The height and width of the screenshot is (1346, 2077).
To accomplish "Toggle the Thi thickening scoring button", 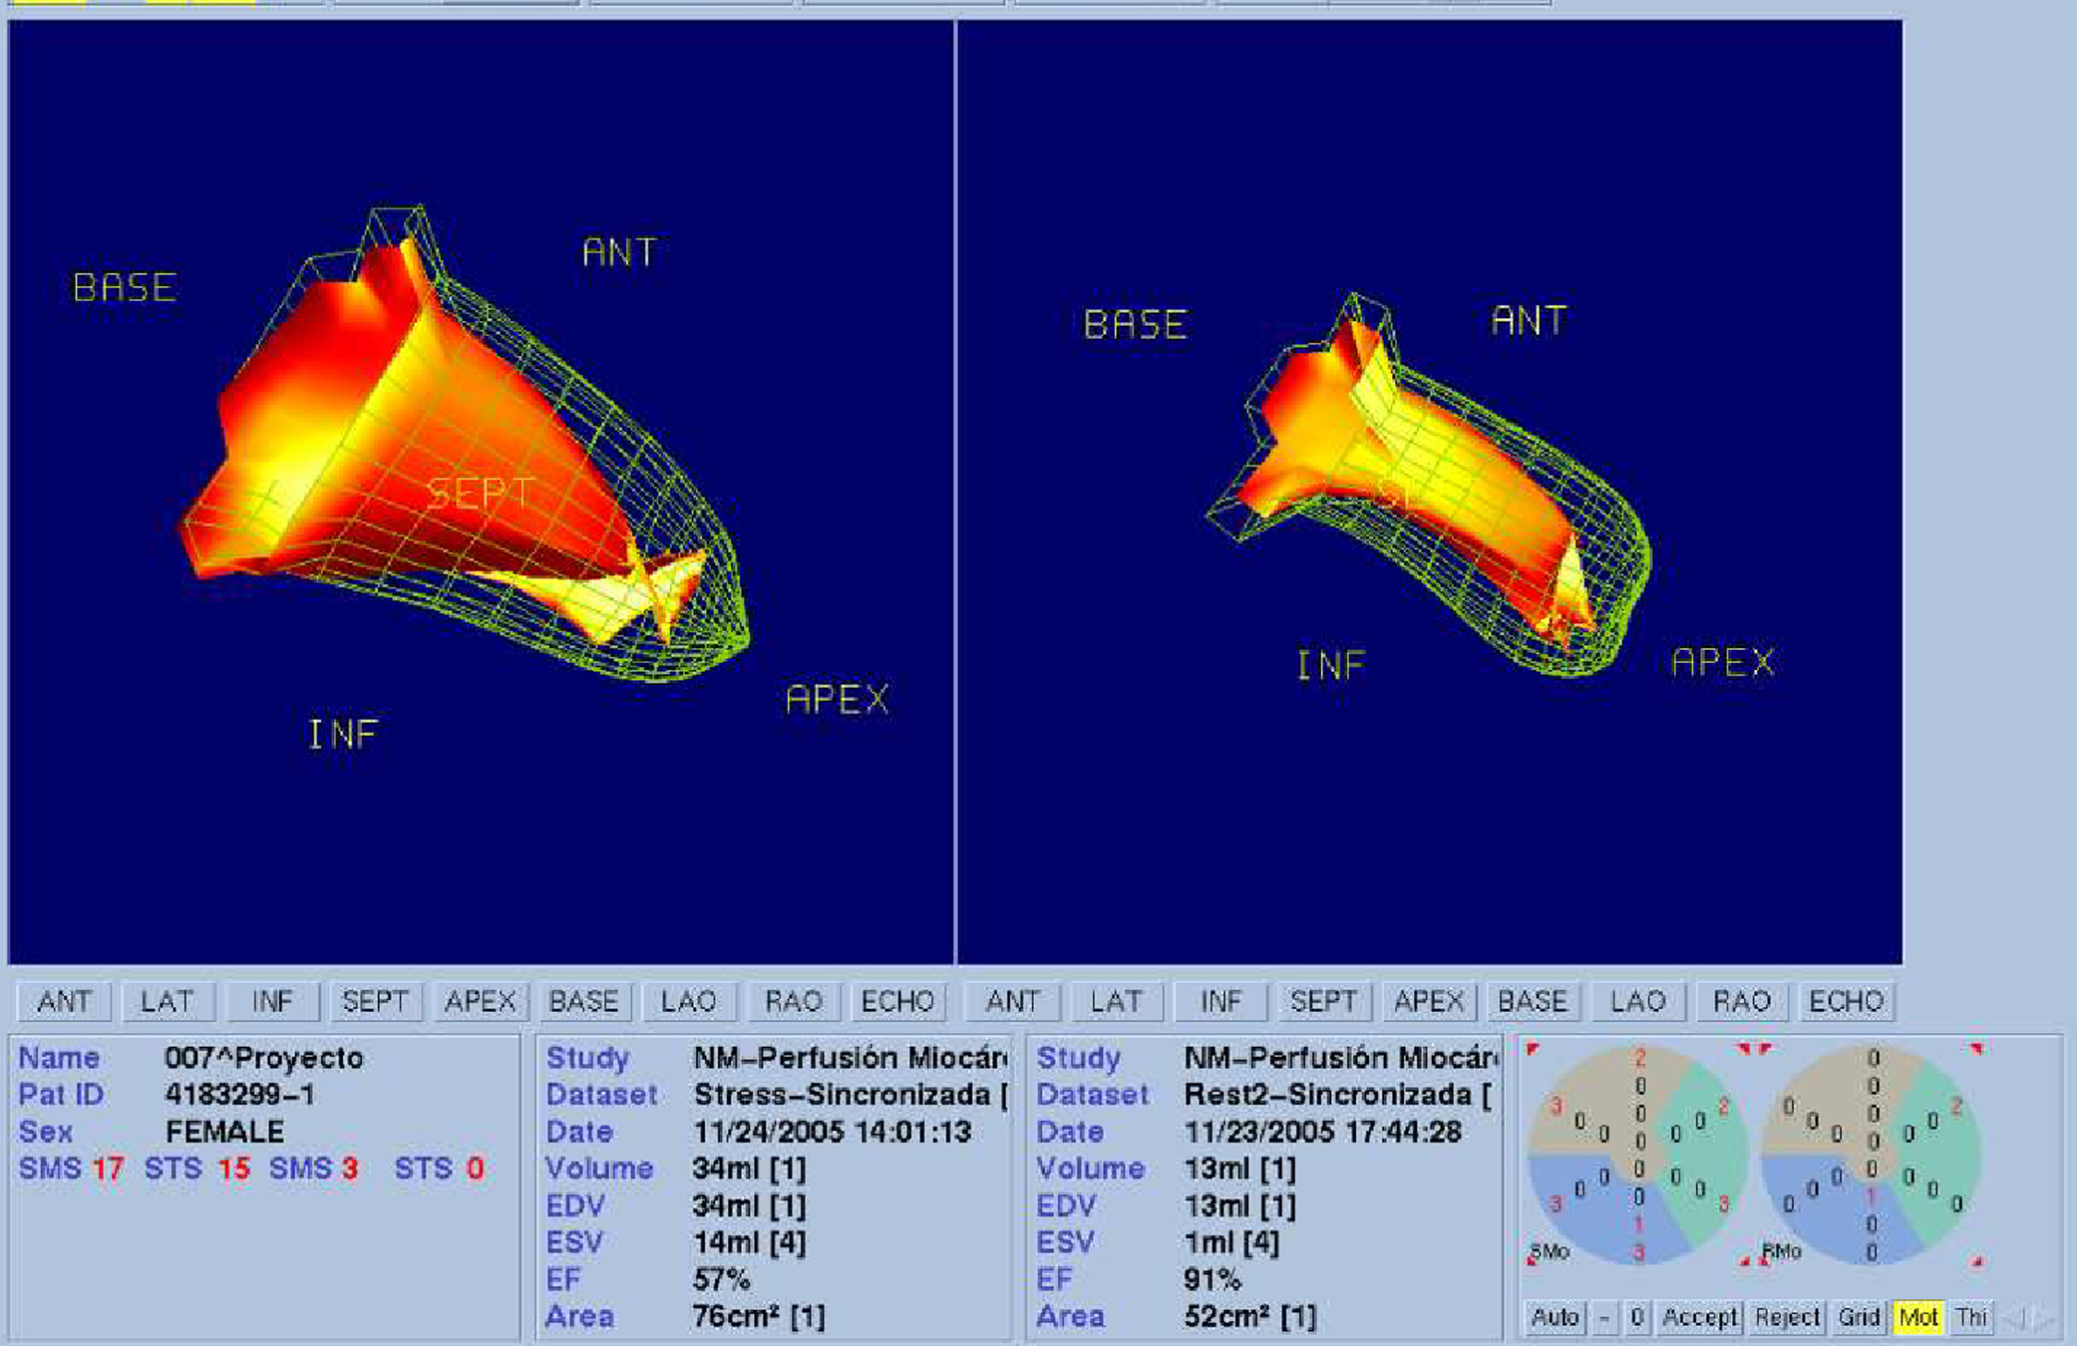I will 1971,1317.
